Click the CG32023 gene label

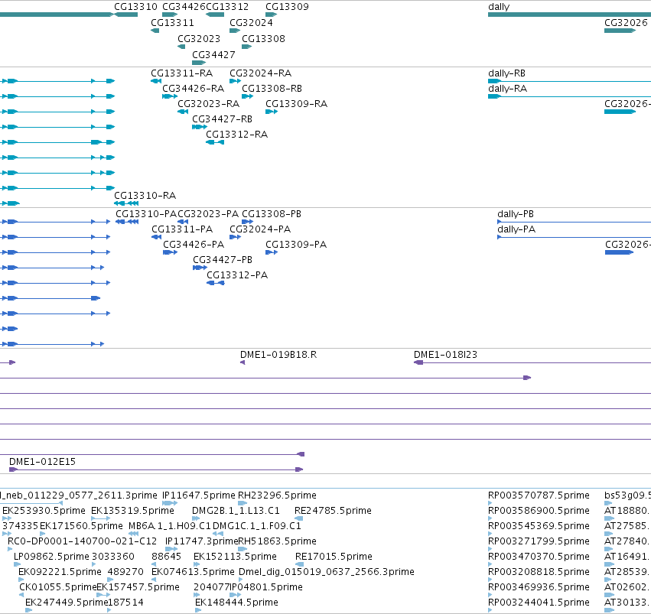[199, 38]
